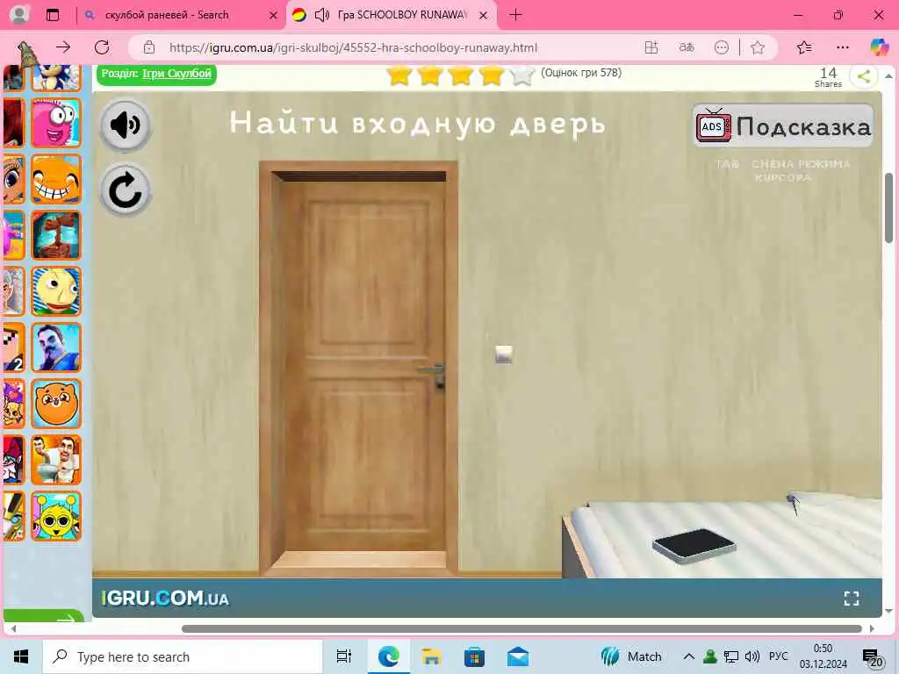The width and height of the screenshot is (899, 674).
Task: Open the Baldi bald head game thumbnail
Action: (x=56, y=291)
